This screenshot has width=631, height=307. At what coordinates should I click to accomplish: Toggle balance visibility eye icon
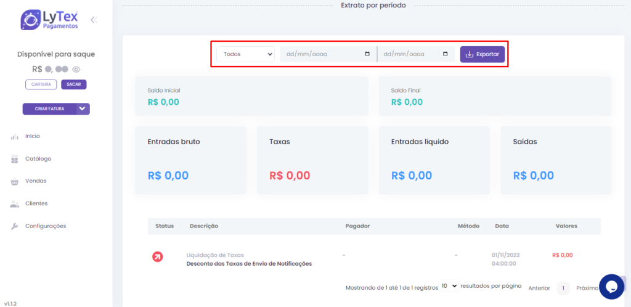tap(76, 69)
